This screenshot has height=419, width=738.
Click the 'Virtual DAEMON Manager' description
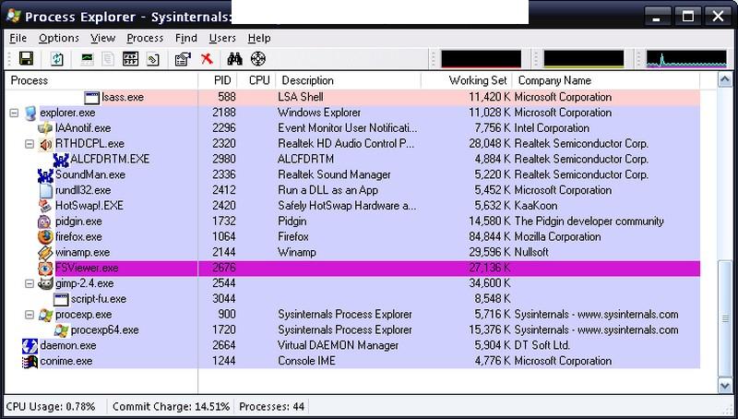pyautogui.click(x=338, y=346)
